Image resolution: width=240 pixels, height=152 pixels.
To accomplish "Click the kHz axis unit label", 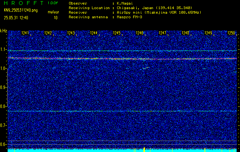I will 3,31.
